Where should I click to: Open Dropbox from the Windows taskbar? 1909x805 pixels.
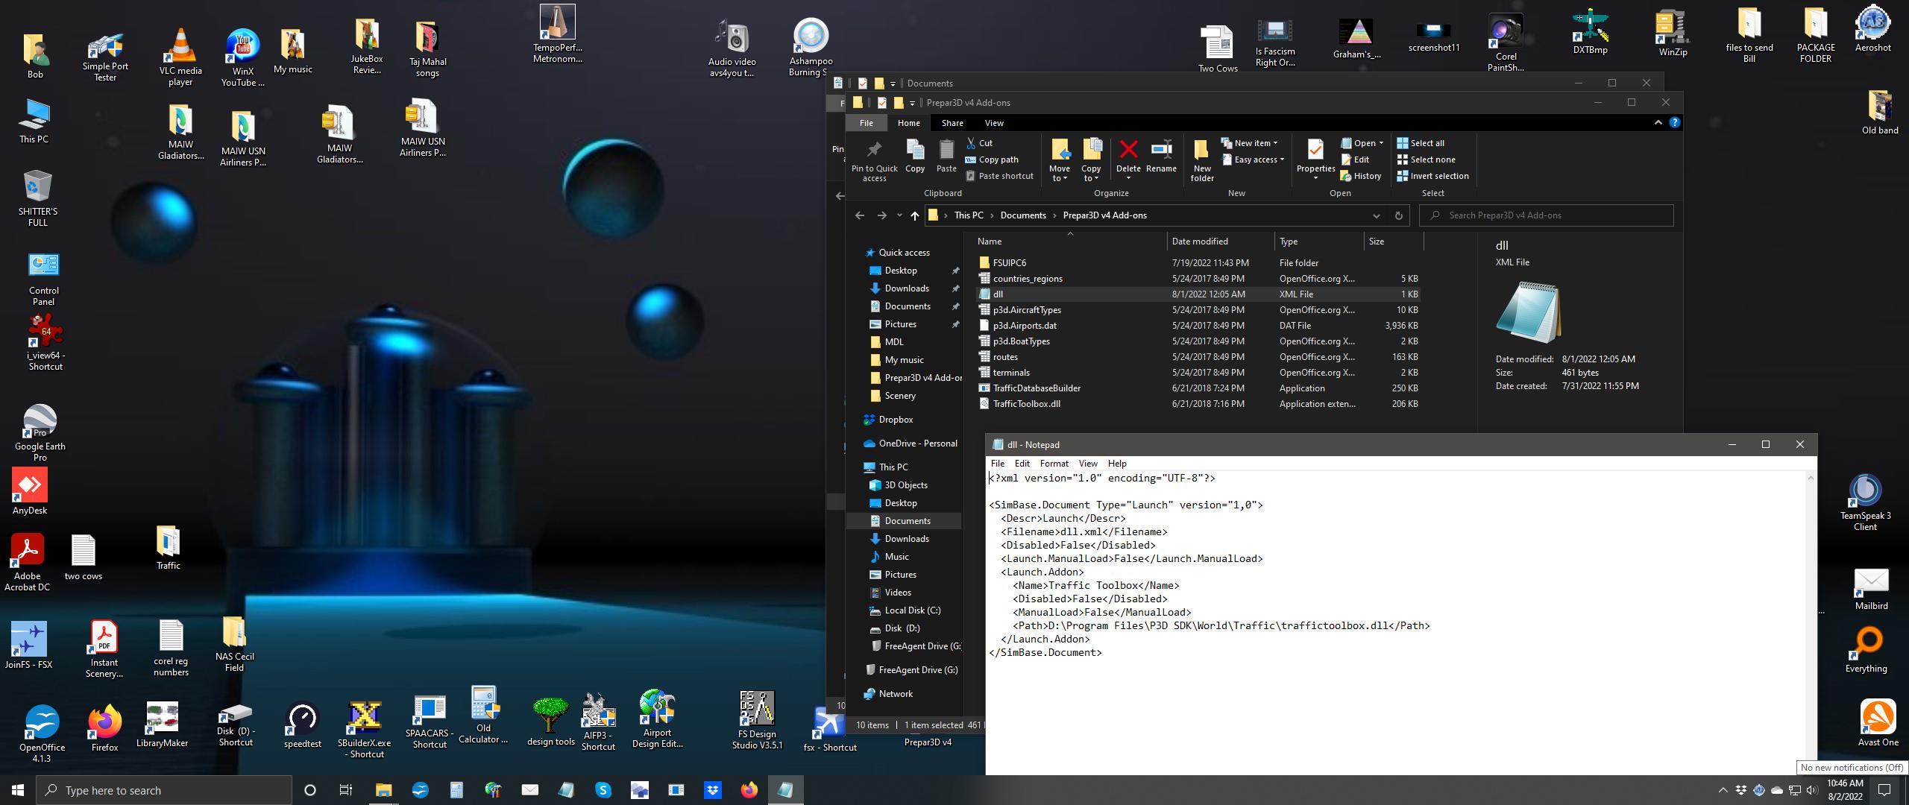(x=712, y=790)
